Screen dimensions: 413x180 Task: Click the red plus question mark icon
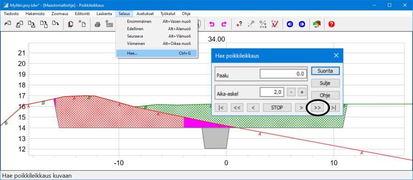click(239, 24)
